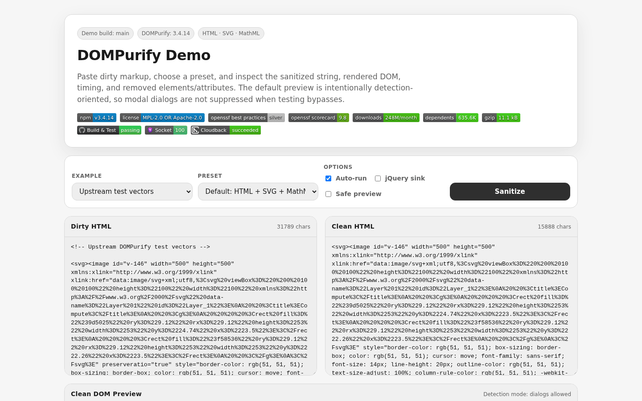Open the downloads 248M/month badge
Viewport: 642px width, 401px height.
(x=386, y=118)
